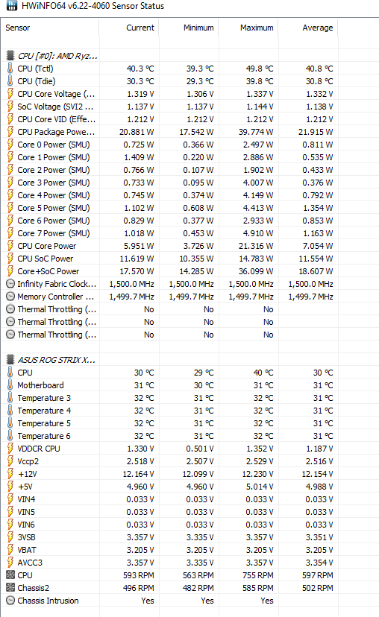Click thermometer icon beside CPU (Tctl)
The height and width of the screenshot is (617, 379).
click(x=10, y=69)
